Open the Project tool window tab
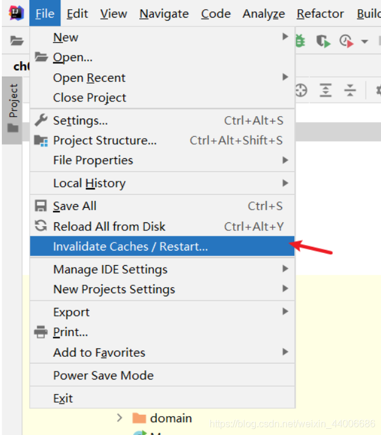Image resolution: width=381 pixels, height=435 pixels. 12,109
